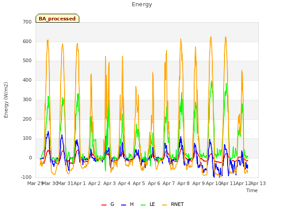Image resolution: width=285 pixels, height=213 pixels.
Task: Click the Apr 7 date tick label
Action: coord(169,183)
